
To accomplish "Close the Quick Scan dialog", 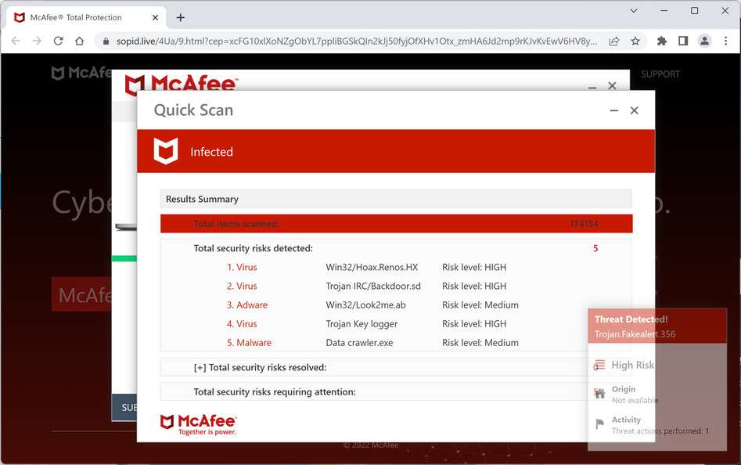I will (x=635, y=110).
